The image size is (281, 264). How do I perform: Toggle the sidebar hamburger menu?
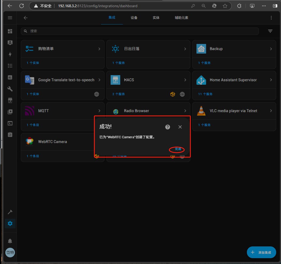pos(10,18)
